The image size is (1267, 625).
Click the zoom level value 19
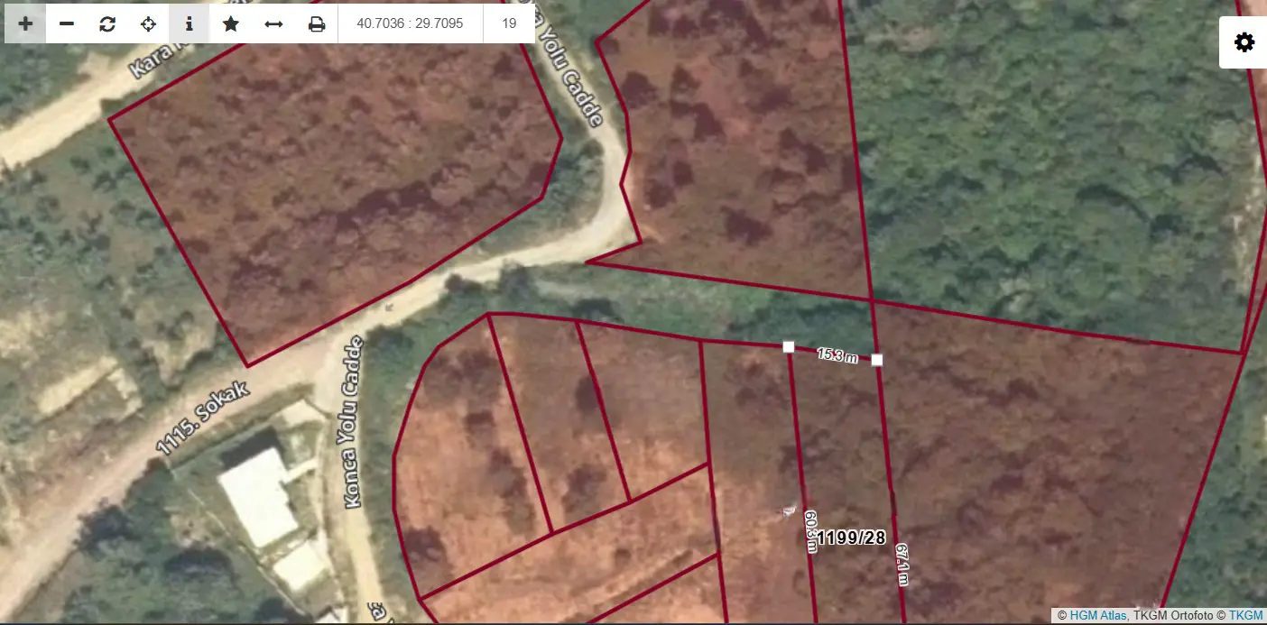pyautogui.click(x=509, y=23)
